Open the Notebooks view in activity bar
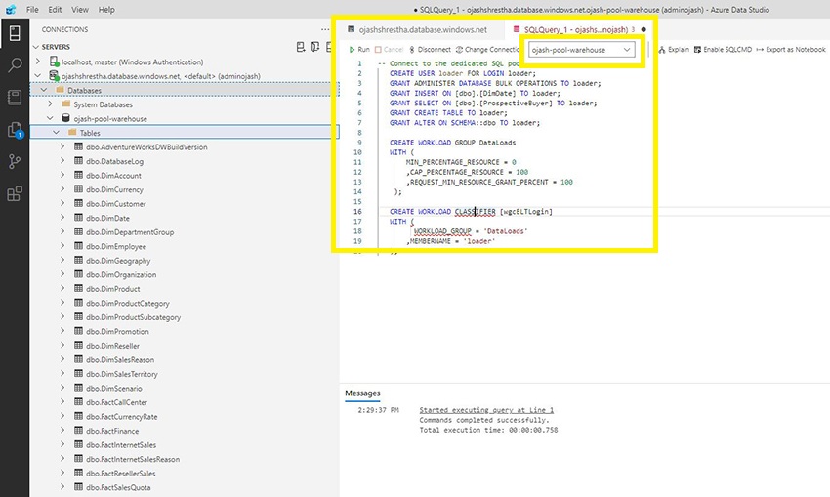Viewport: 830px width, 497px height. [x=14, y=98]
